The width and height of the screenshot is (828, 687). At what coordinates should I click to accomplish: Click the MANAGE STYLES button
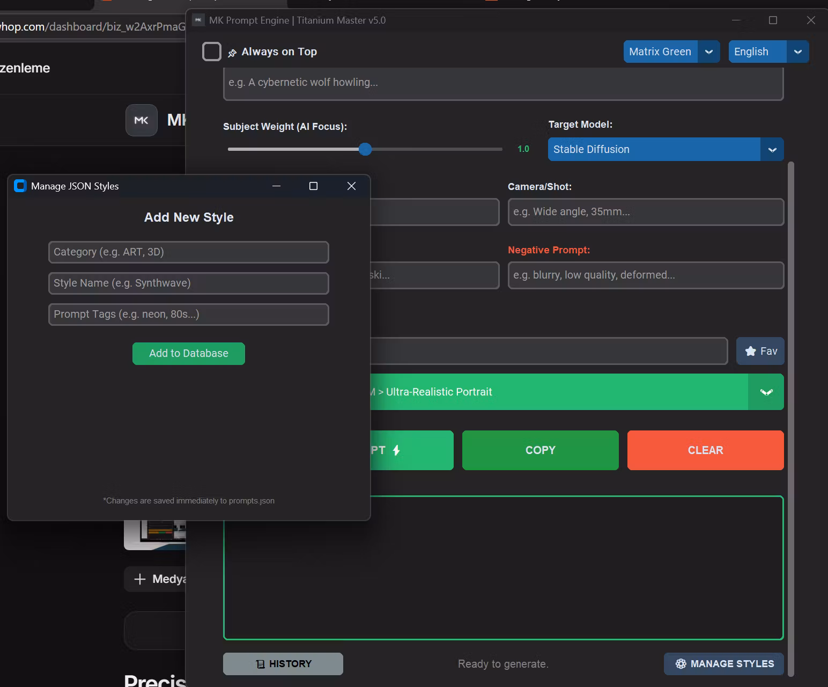coord(723,664)
